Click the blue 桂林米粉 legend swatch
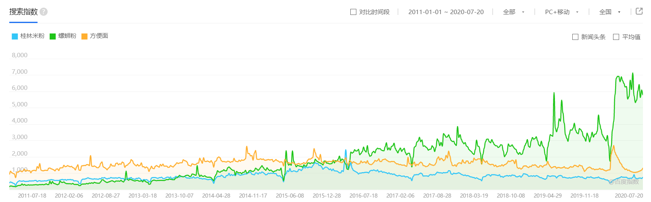 (15, 36)
